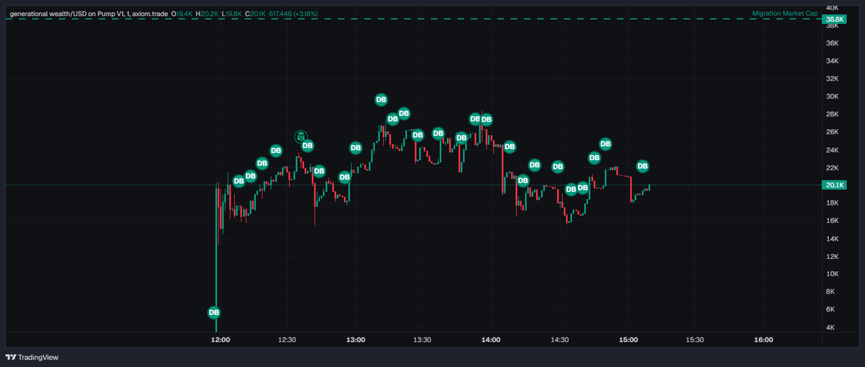The height and width of the screenshot is (367, 865).
Task: Click the low value L19.8K
Action: [x=232, y=14]
